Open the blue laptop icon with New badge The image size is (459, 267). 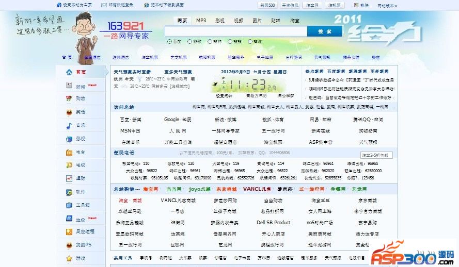click(69, 218)
